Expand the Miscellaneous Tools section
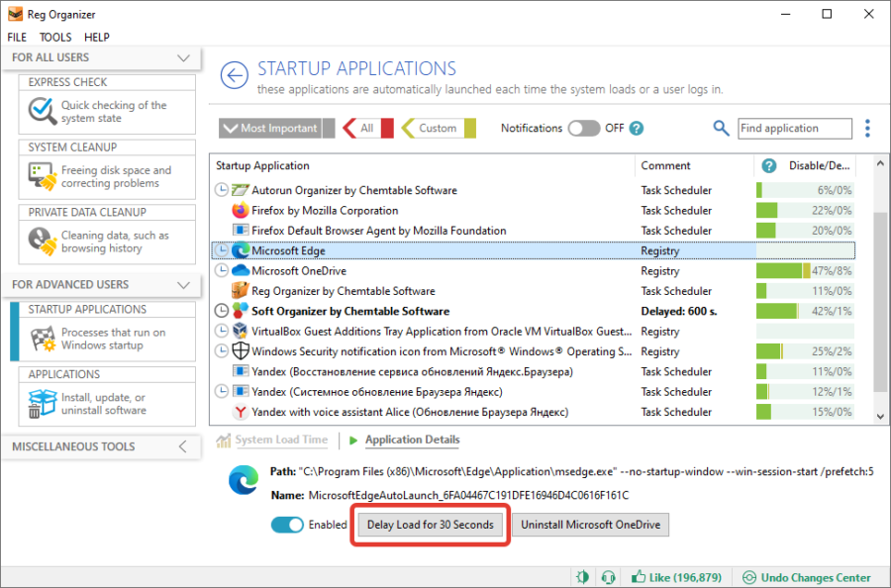This screenshot has width=891, height=588. pyautogui.click(x=182, y=446)
